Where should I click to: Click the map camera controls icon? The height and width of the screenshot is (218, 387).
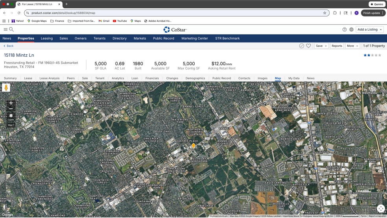tap(381, 209)
